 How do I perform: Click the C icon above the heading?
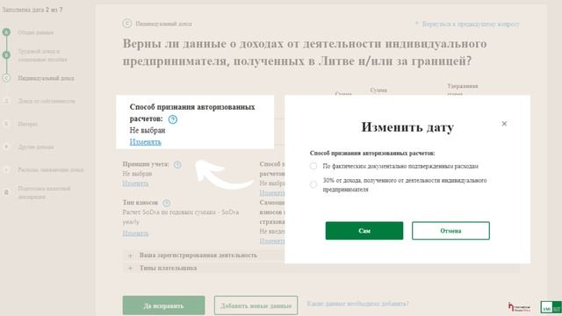tap(126, 24)
